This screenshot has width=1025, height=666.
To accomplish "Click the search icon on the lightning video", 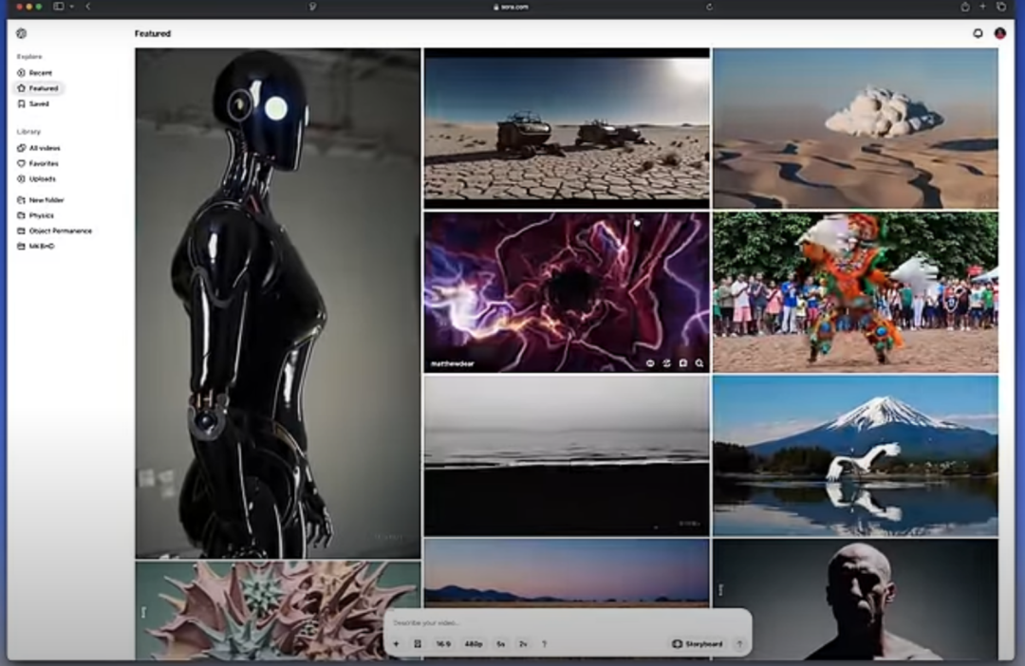I will 699,363.
